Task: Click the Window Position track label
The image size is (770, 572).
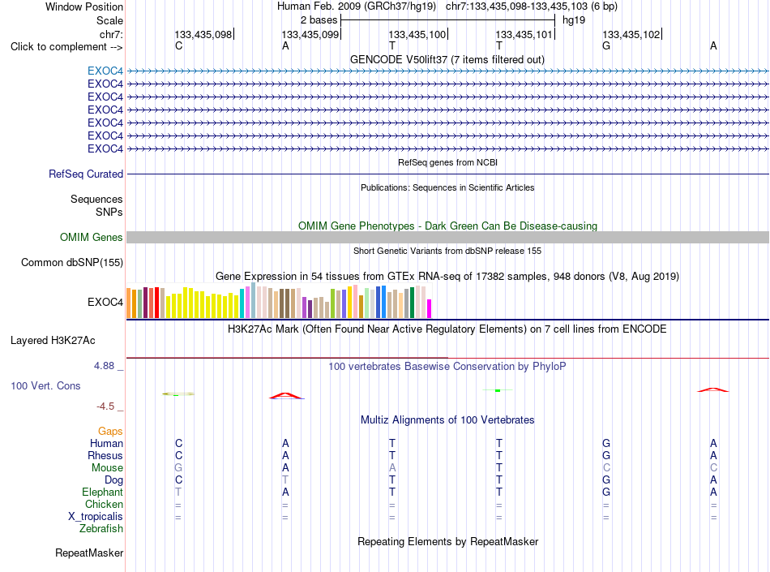Action: [x=84, y=6]
